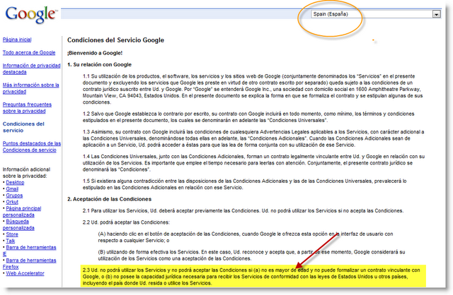453x295 pixels.
Task: Open Búsqueda personalizada link
Action: [18, 224]
